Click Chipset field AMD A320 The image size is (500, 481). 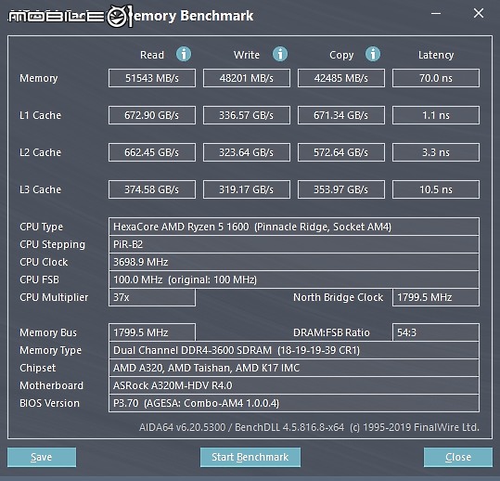tap(294, 368)
